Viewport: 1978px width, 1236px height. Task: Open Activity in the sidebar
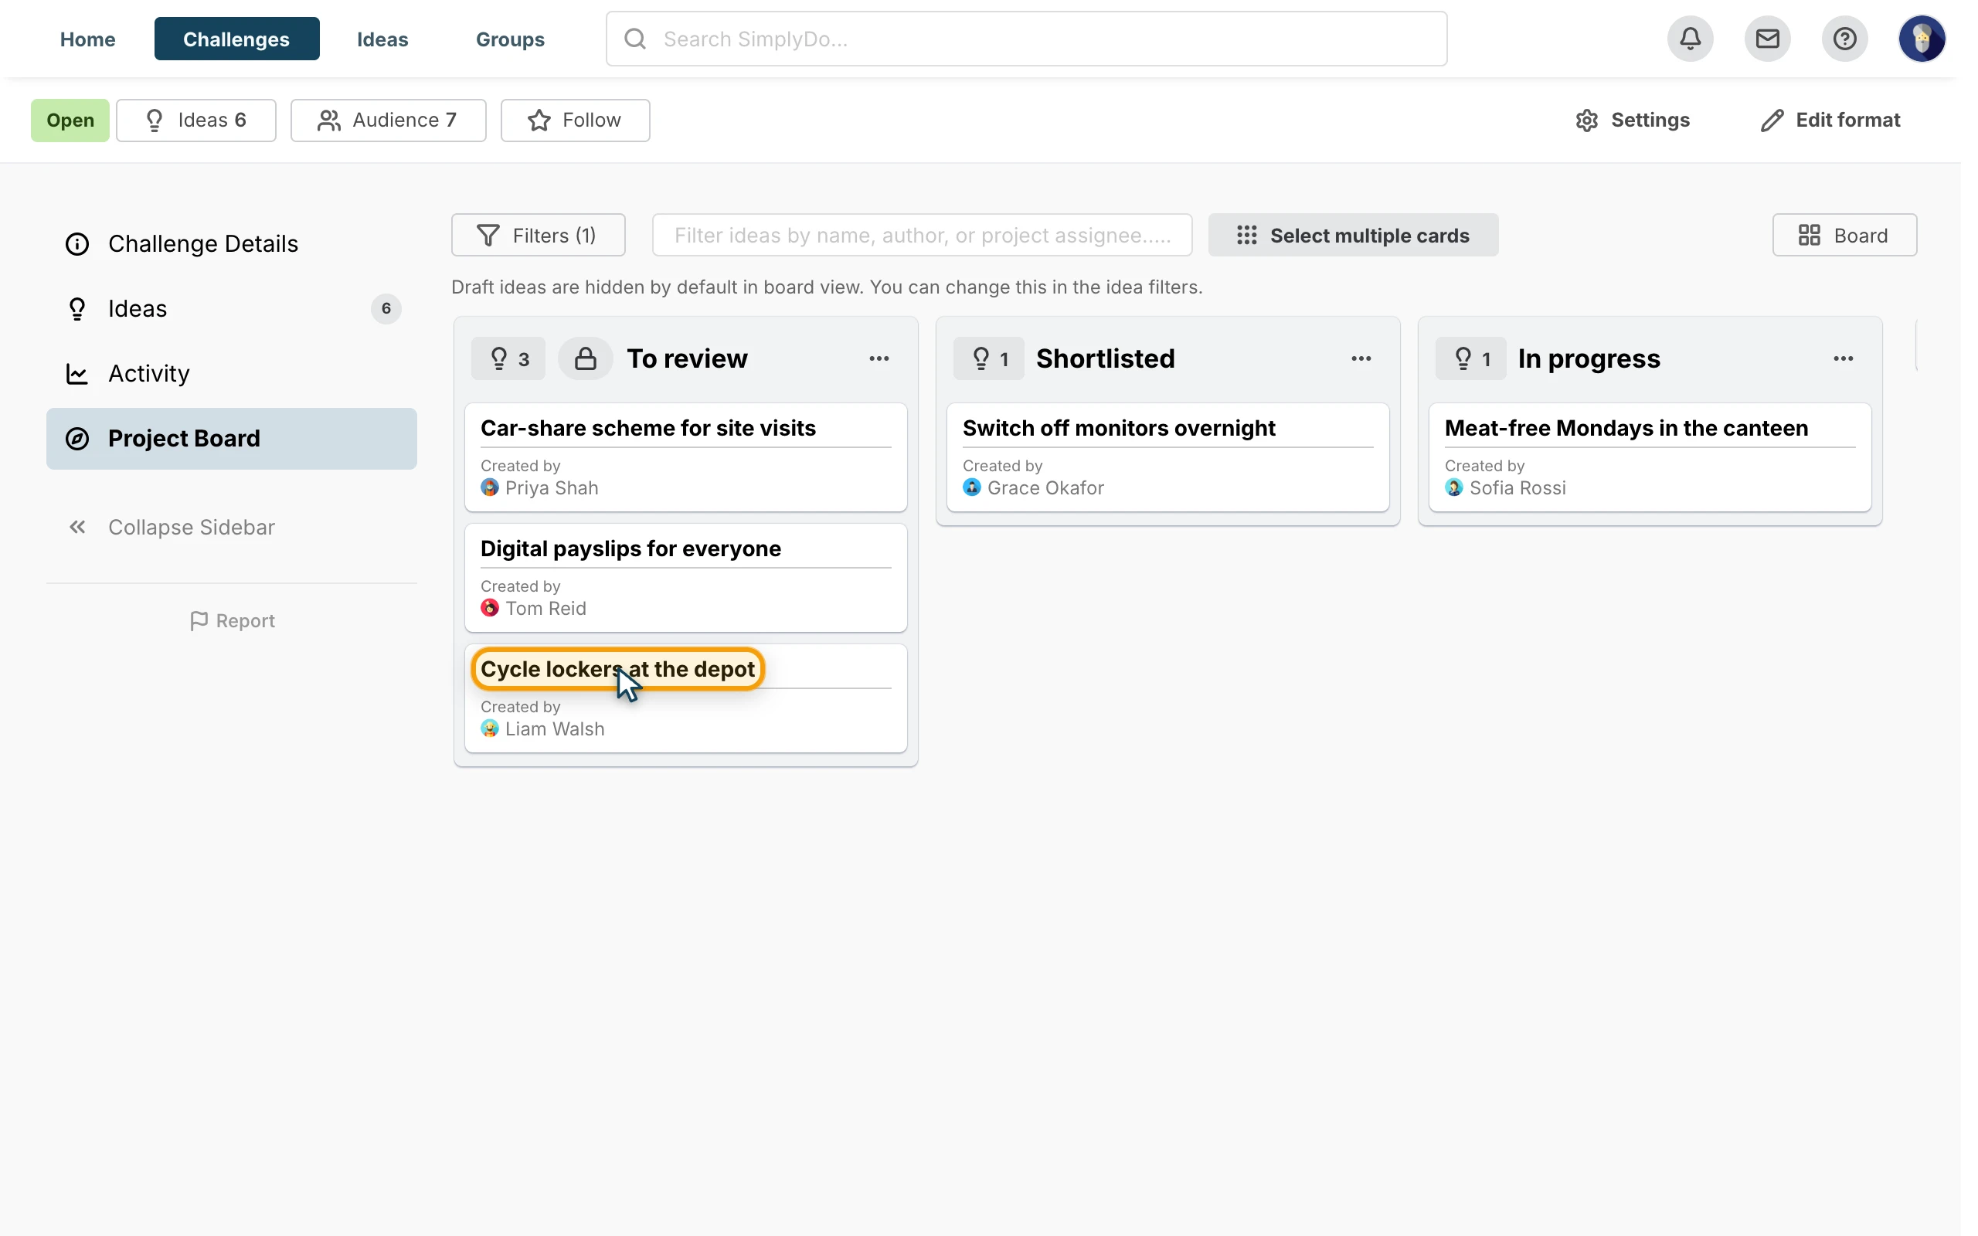(231, 373)
